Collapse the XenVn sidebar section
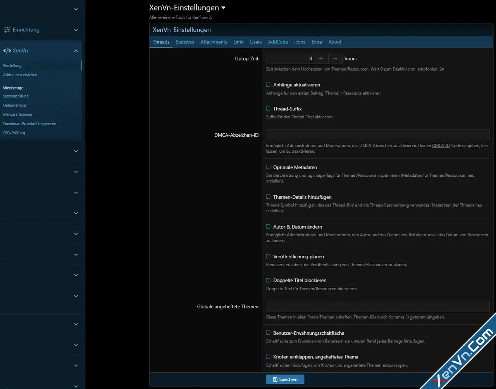 [x=76, y=51]
